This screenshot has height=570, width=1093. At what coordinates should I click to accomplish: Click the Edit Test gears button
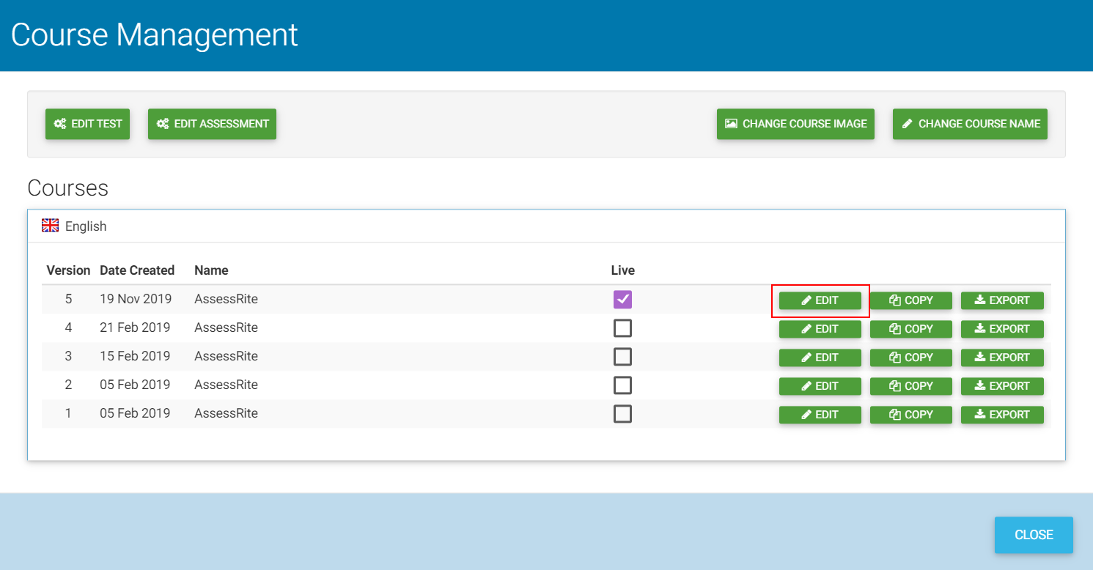pos(87,124)
